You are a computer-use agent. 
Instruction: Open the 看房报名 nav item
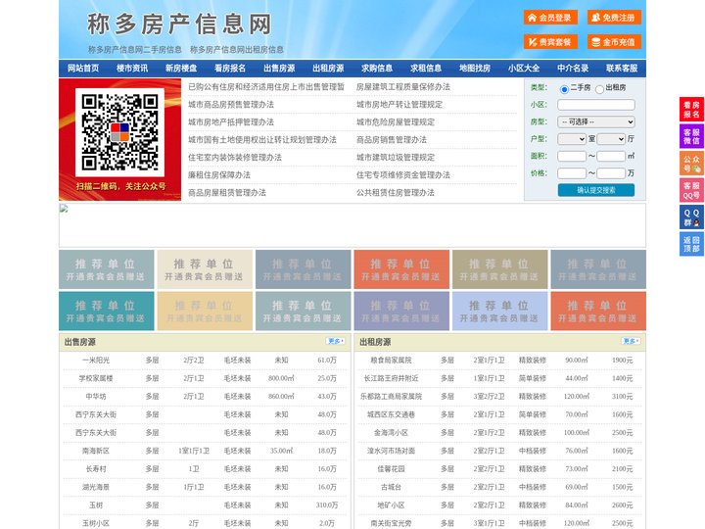[230, 69]
